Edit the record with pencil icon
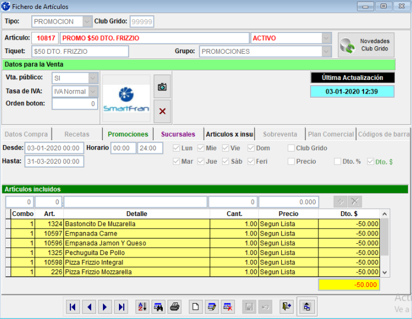This screenshot has height=319, width=412. coord(212,307)
